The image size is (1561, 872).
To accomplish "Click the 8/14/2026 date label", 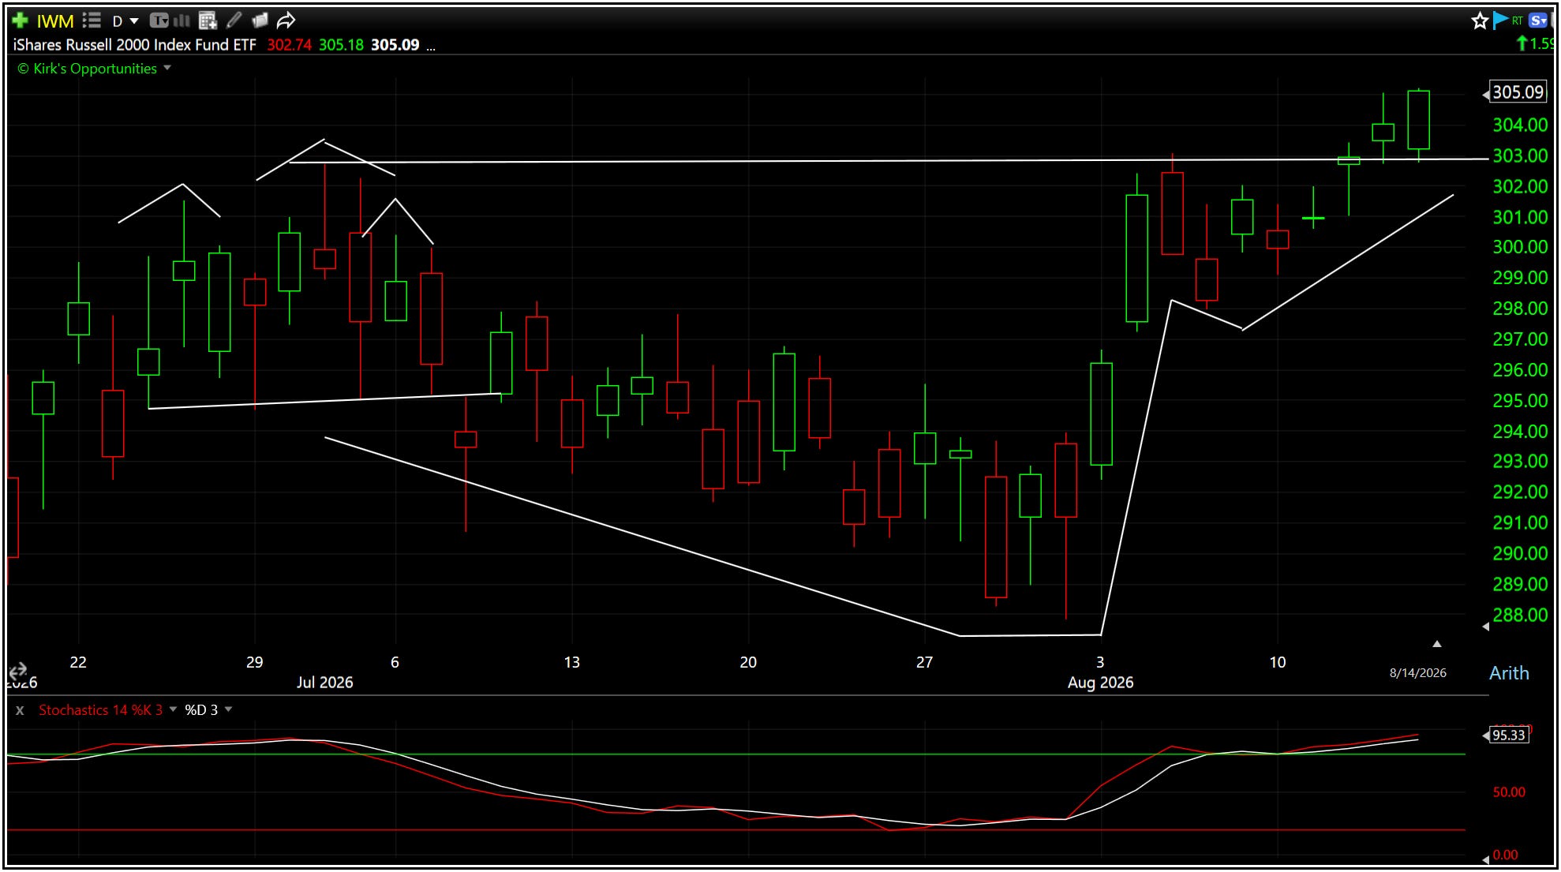I will [x=1417, y=672].
